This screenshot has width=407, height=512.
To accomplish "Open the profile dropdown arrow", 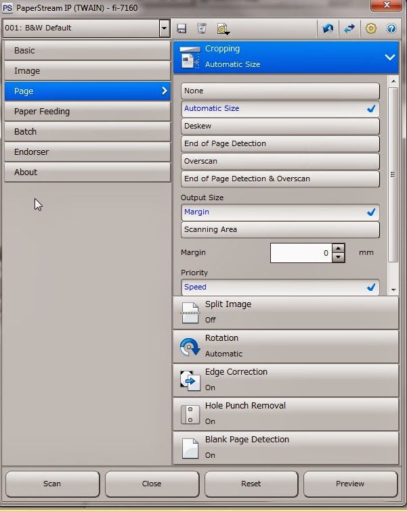I will [164, 28].
